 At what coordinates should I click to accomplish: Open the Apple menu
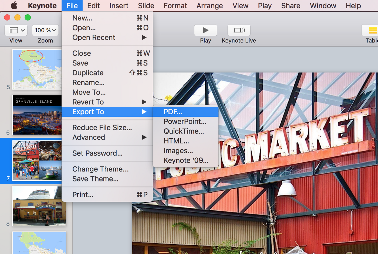[14, 5]
